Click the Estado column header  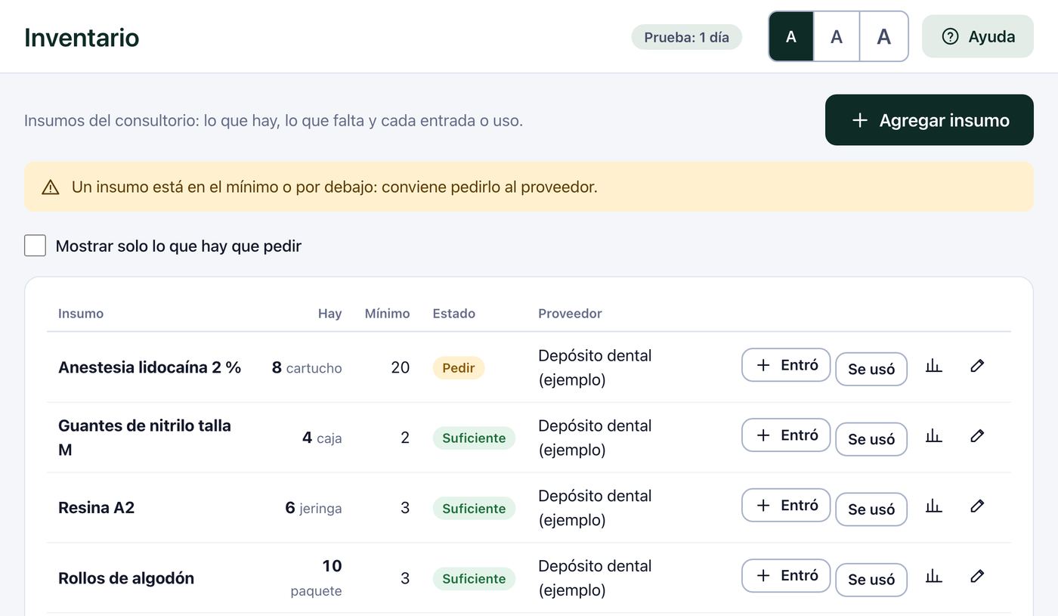(x=454, y=314)
